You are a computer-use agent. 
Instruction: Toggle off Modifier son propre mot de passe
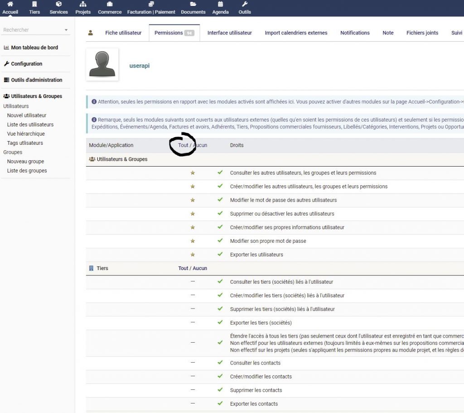220,241
